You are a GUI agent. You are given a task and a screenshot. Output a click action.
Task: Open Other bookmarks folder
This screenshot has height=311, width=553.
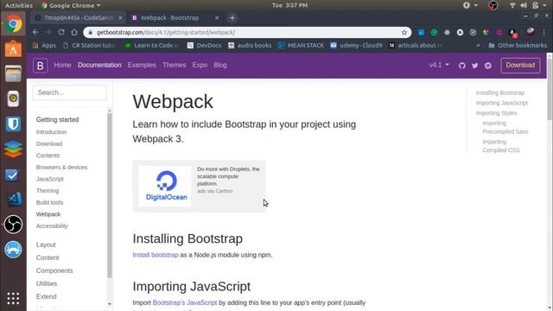pos(518,46)
